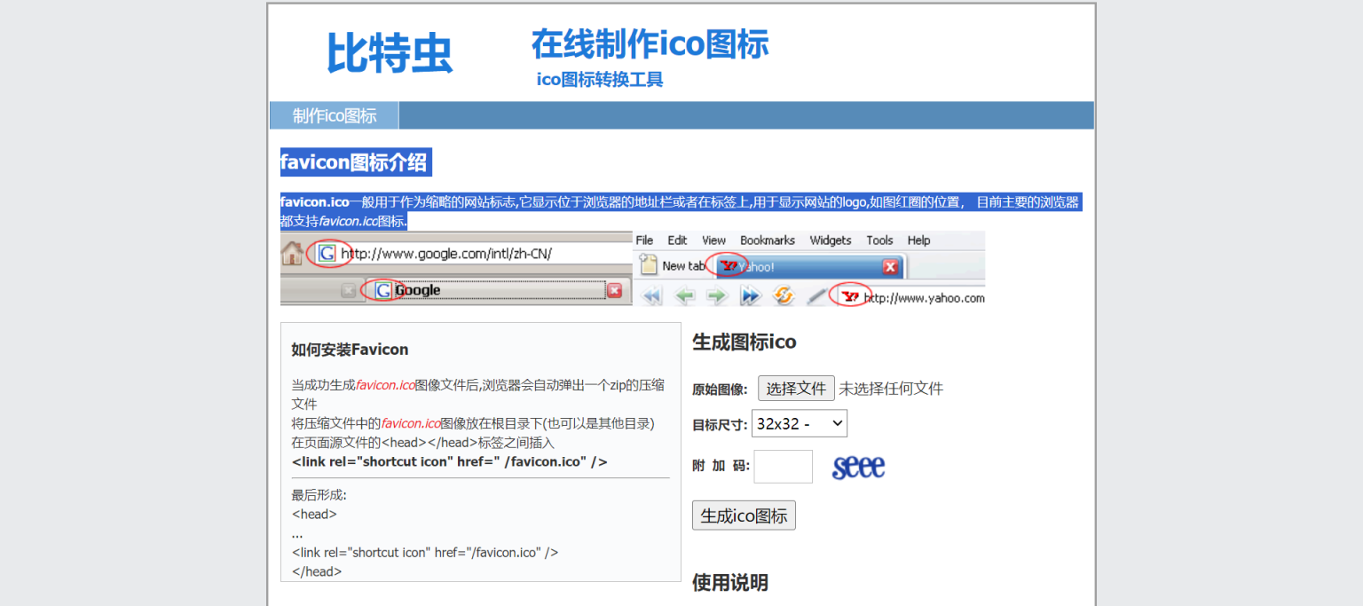Click the back arrow icon in the Opera screenshot
Image resolution: width=1363 pixels, height=606 pixels.
point(686,295)
